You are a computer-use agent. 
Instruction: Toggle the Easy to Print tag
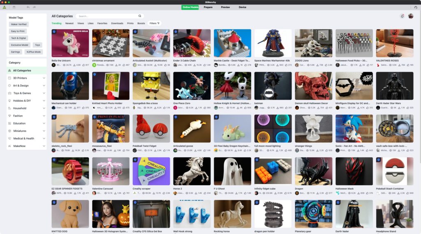[x=18, y=31]
